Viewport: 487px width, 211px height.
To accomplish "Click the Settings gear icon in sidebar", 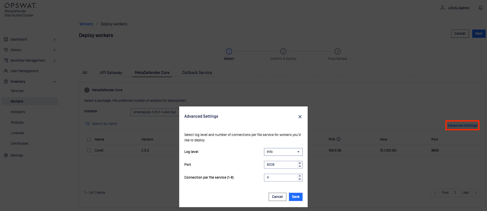I will (x=6, y=155).
